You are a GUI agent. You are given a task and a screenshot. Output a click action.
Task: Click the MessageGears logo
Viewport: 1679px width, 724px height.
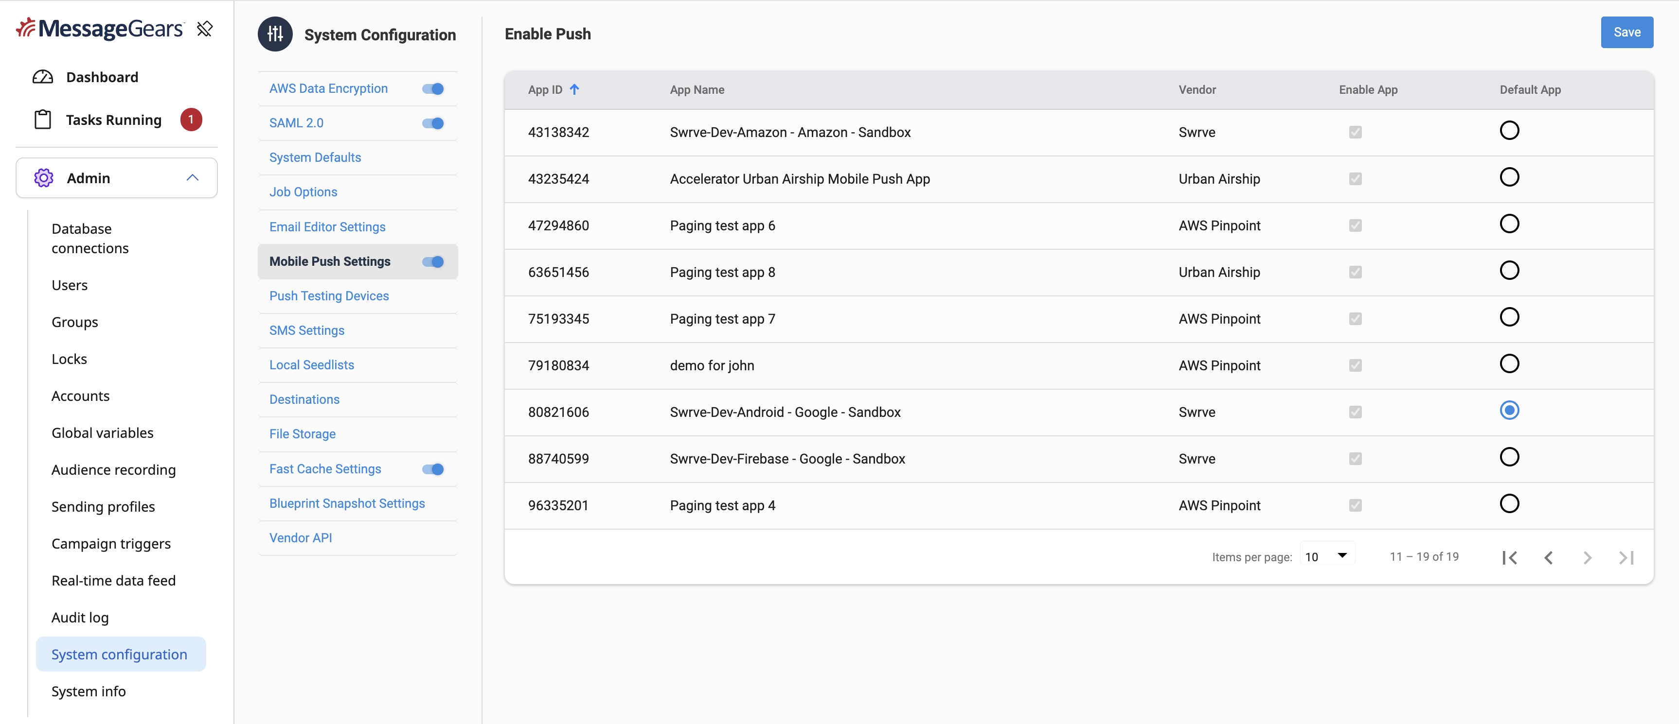point(100,28)
